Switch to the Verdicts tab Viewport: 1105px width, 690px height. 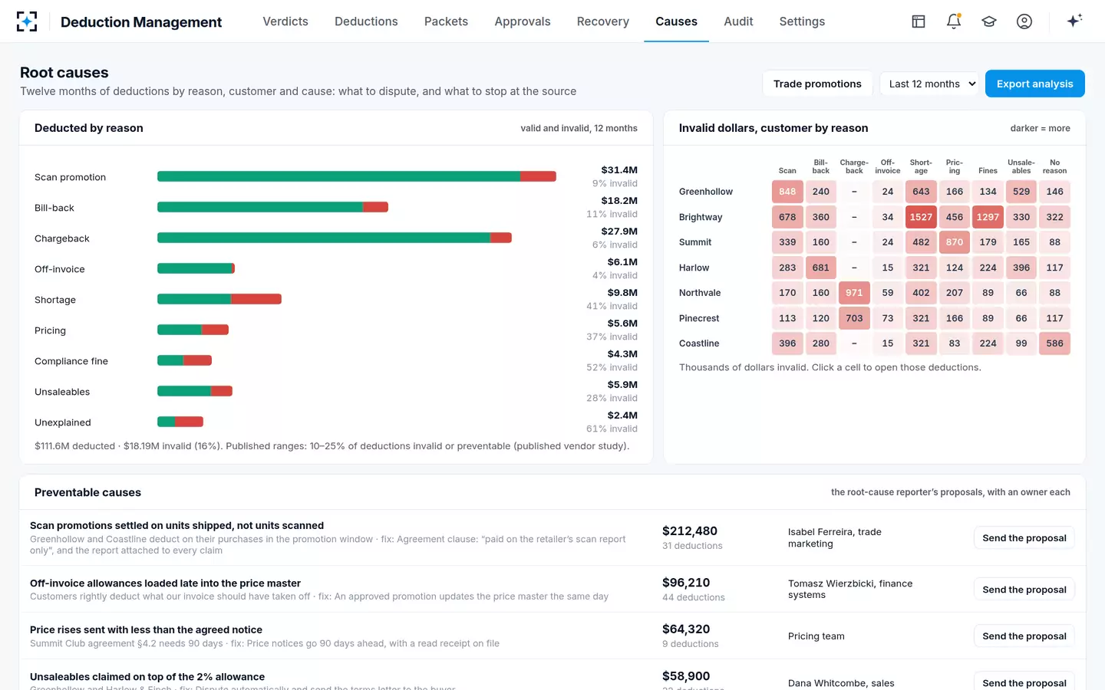(x=285, y=21)
